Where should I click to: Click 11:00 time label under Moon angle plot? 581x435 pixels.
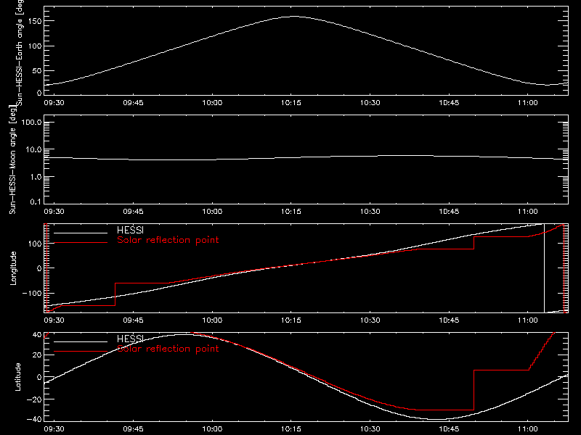pos(528,212)
